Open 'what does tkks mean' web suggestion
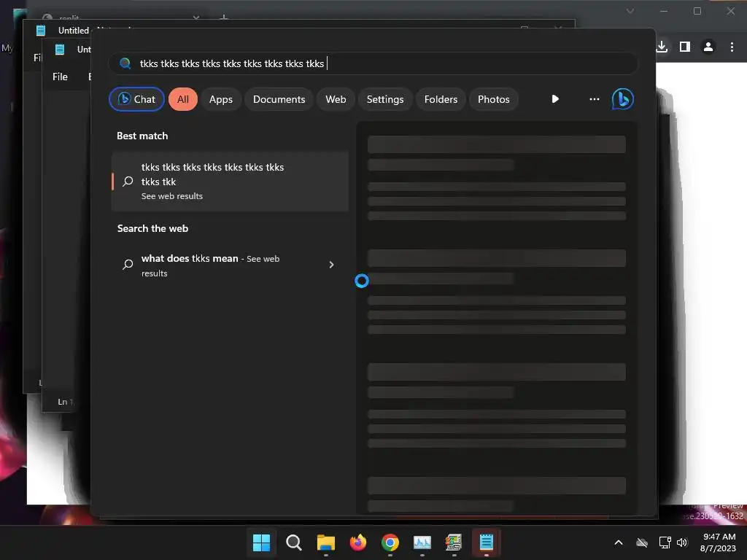This screenshot has width=747, height=560. [x=230, y=265]
